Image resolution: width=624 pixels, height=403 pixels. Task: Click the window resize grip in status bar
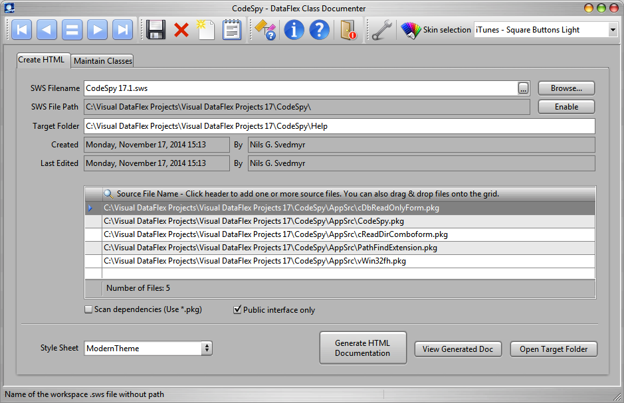(x=617, y=396)
